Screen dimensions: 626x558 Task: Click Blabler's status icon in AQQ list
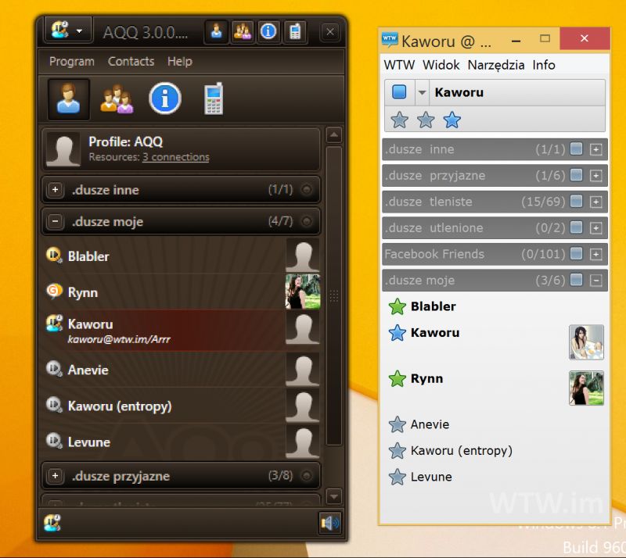(x=54, y=256)
